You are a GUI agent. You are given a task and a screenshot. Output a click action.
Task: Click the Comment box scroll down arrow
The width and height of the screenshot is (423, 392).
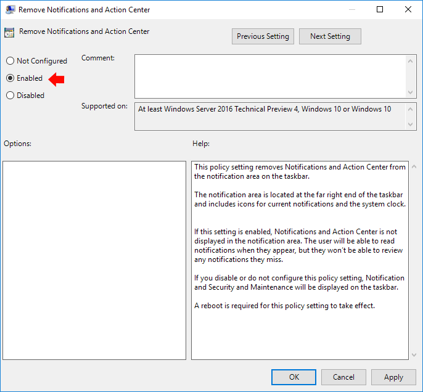410,92
